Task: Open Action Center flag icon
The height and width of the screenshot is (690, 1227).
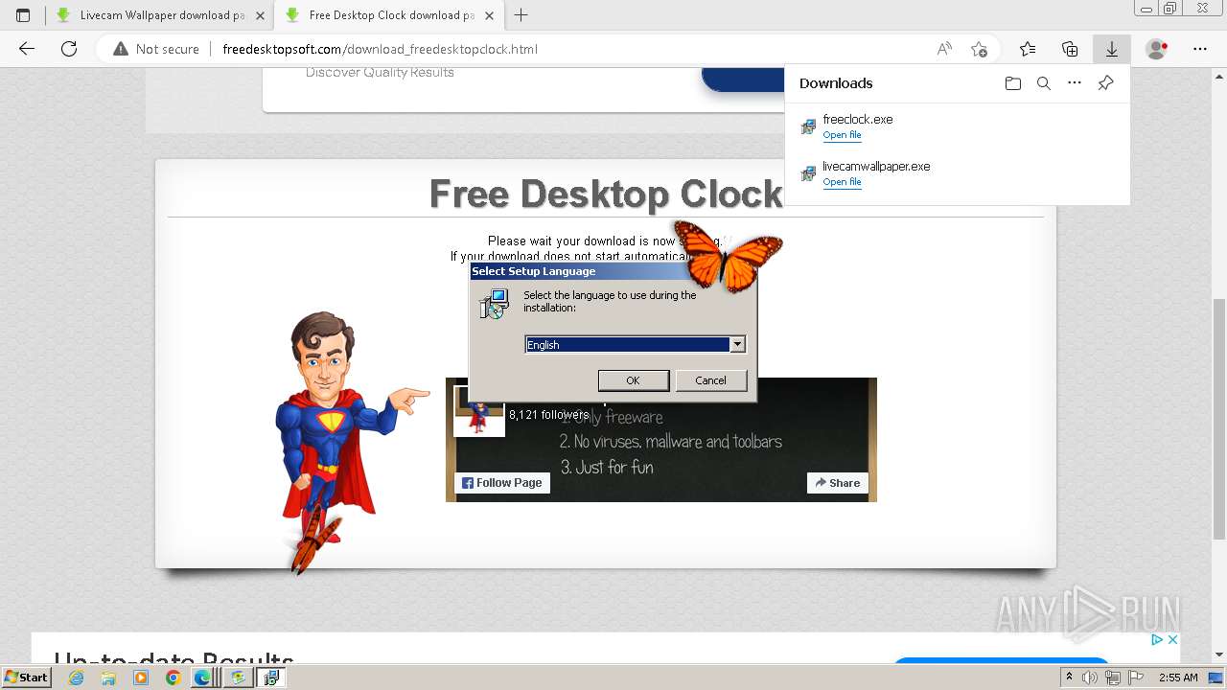Action: tap(1136, 678)
